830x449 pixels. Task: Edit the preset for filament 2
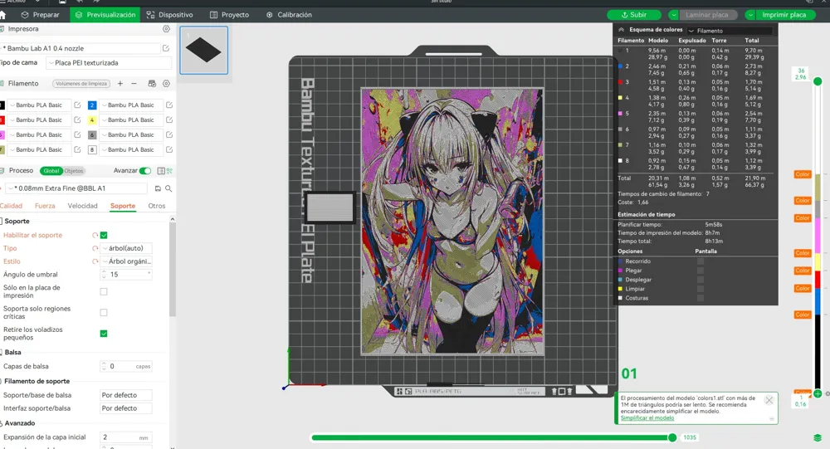169,105
